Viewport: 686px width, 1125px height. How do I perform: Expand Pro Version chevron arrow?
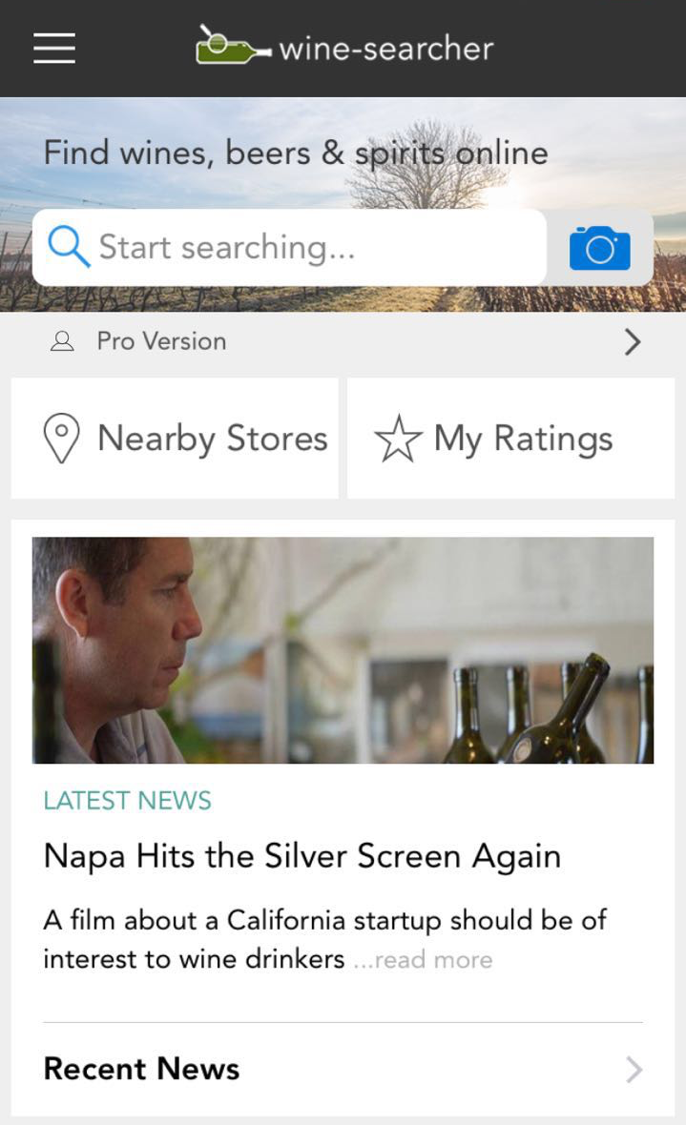[632, 341]
